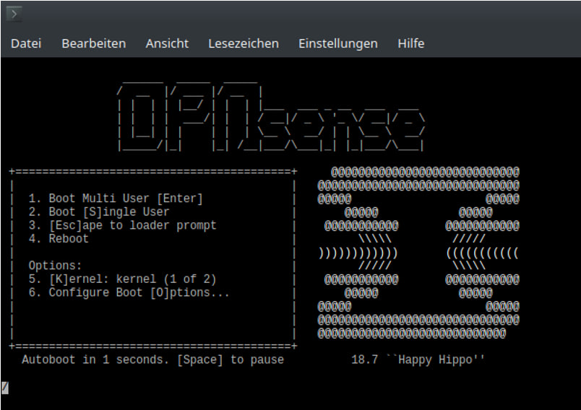Click the line '2. Boot [S]ingle User'

tap(99, 212)
